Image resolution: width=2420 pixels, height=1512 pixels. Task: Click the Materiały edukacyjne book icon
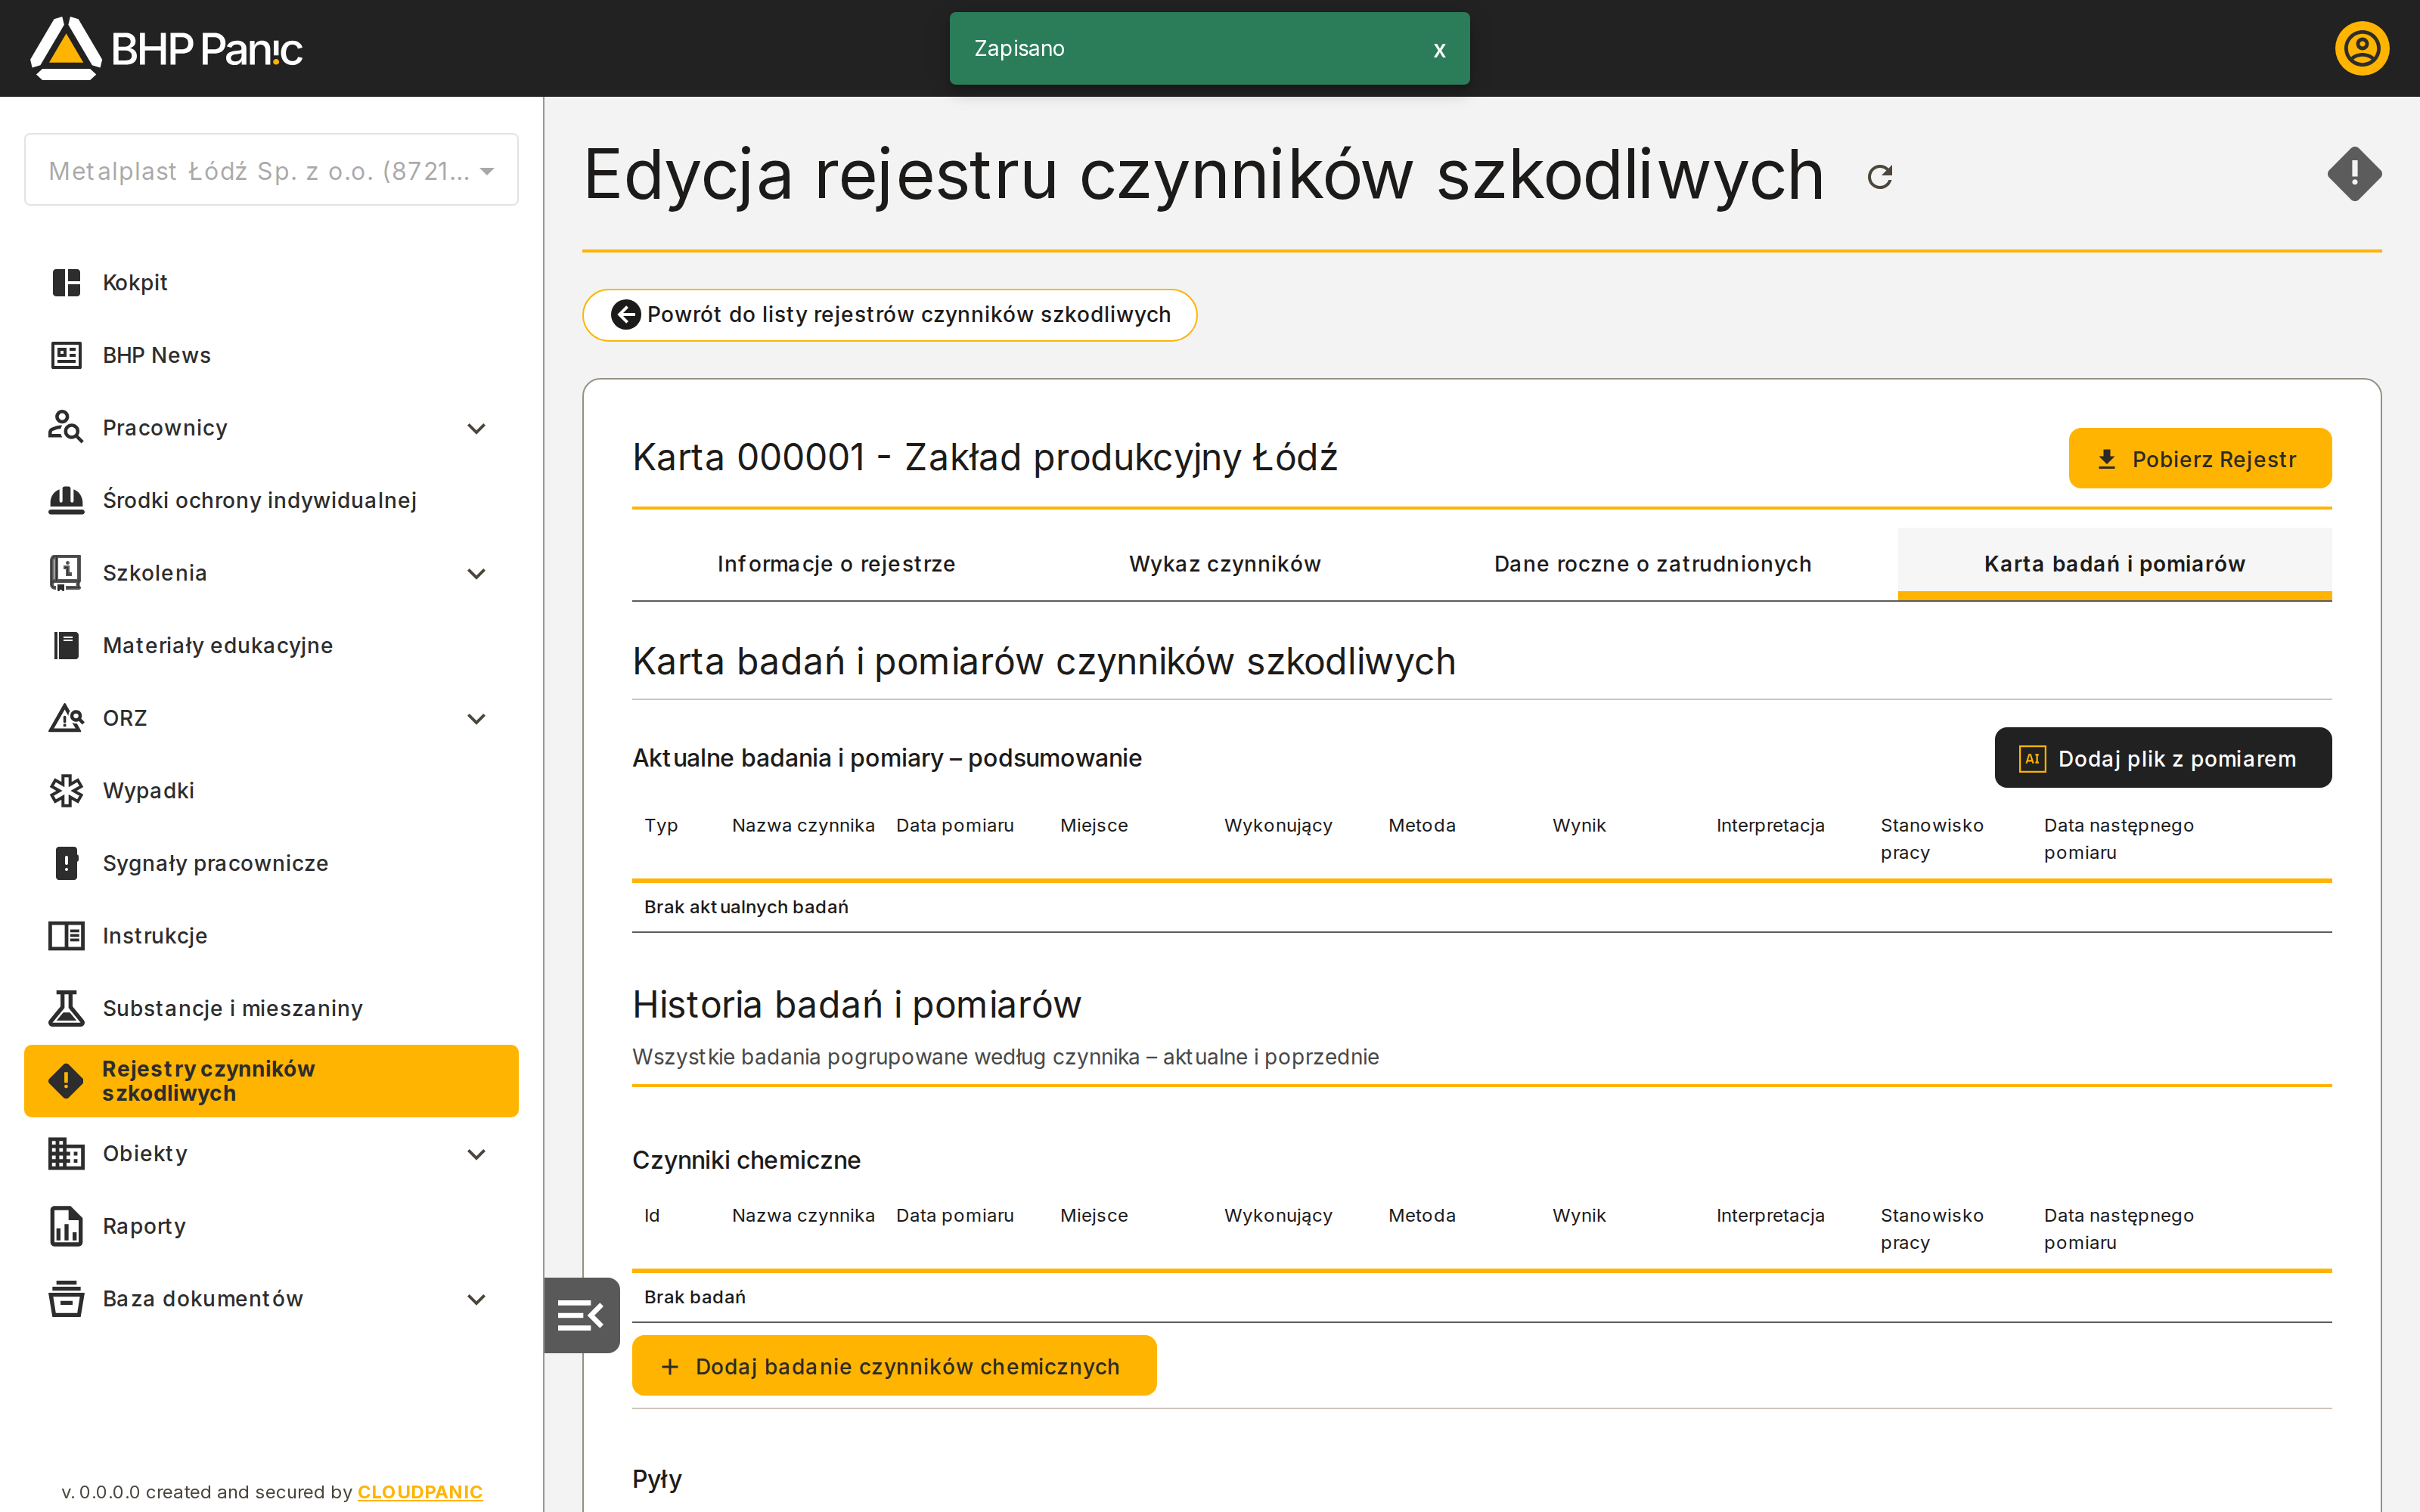[66, 645]
